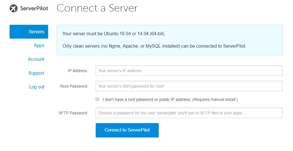The height and width of the screenshot is (151, 293).
Task: Go to the Apps page
Action: point(39,45)
